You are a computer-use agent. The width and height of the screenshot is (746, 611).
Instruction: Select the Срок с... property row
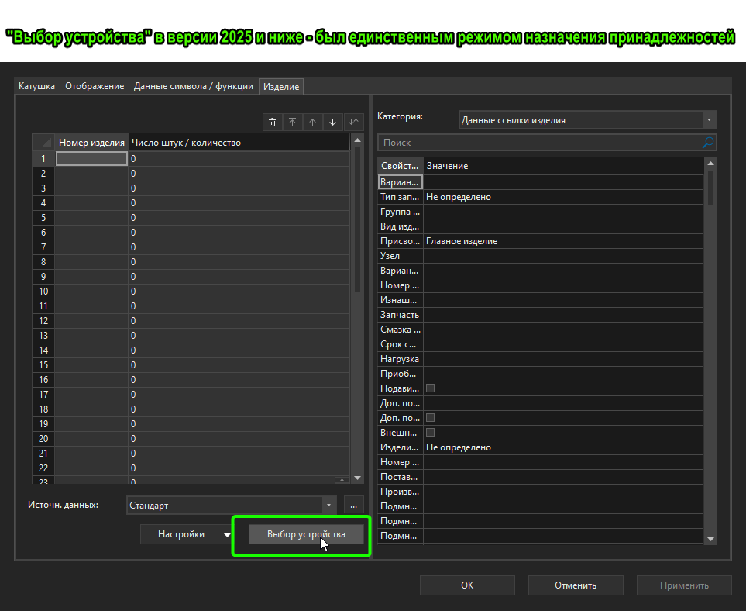click(541, 344)
